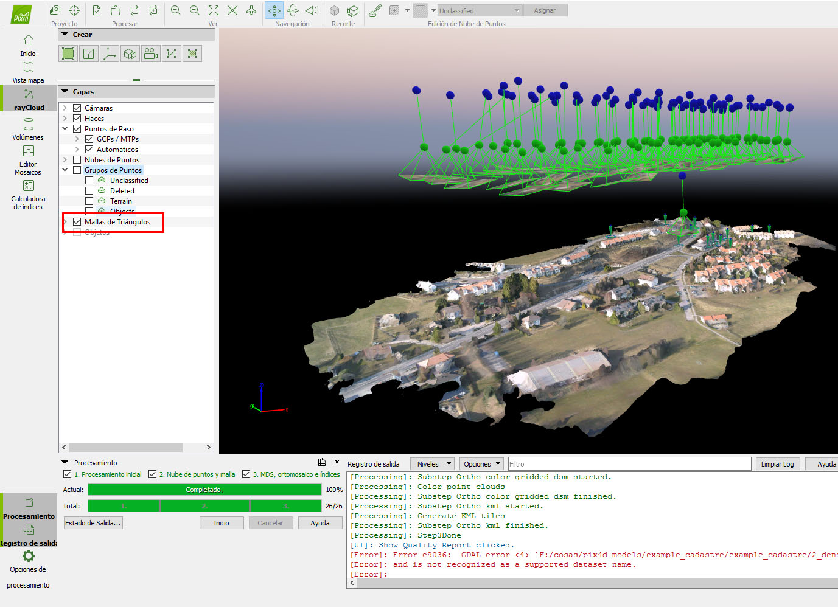Click the video camera animation icon in Crear

[151, 54]
